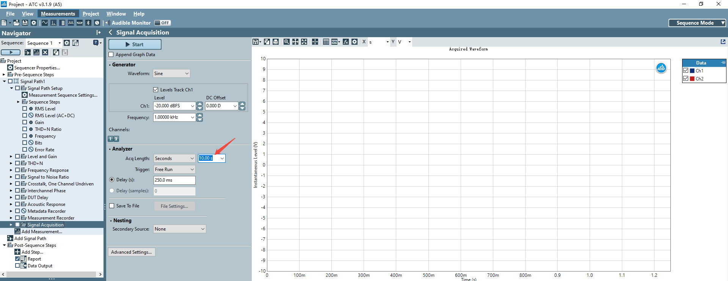Click the Start acquisition button
The width and height of the screenshot is (728, 281).
pyautogui.click(x=135, y=44)
